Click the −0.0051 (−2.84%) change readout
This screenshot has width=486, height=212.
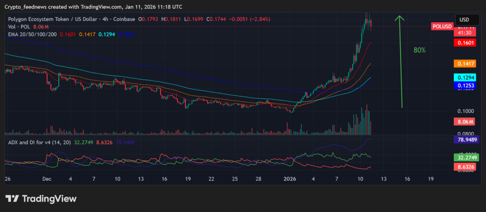250,19
